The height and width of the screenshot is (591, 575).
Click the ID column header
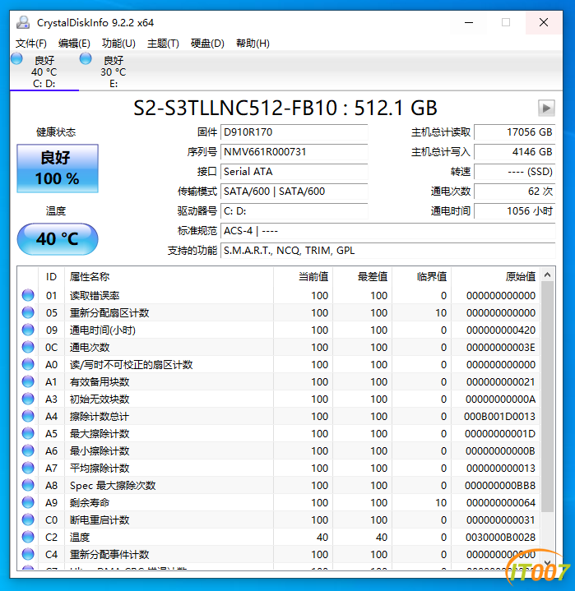(x=51, y=277)
